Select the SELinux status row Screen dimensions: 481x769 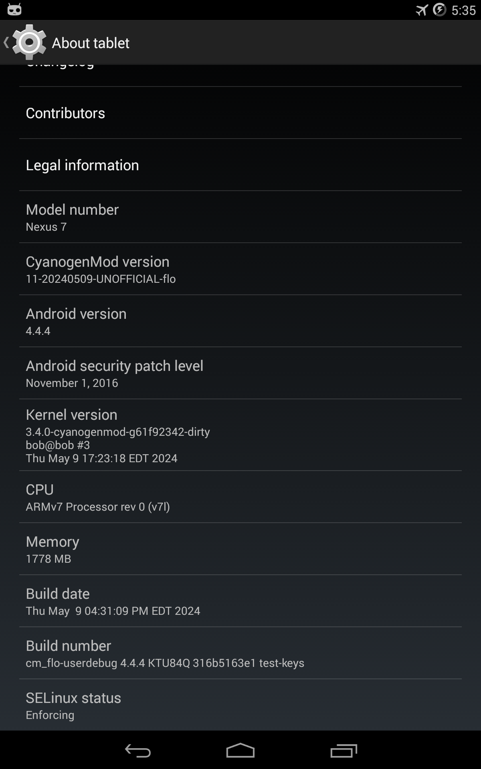tap(240, 705)
